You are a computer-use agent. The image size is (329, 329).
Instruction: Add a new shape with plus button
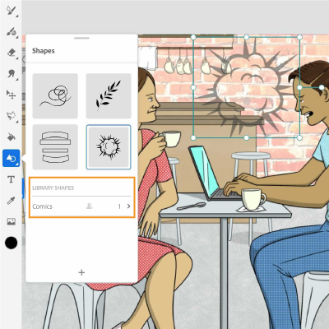81,272
